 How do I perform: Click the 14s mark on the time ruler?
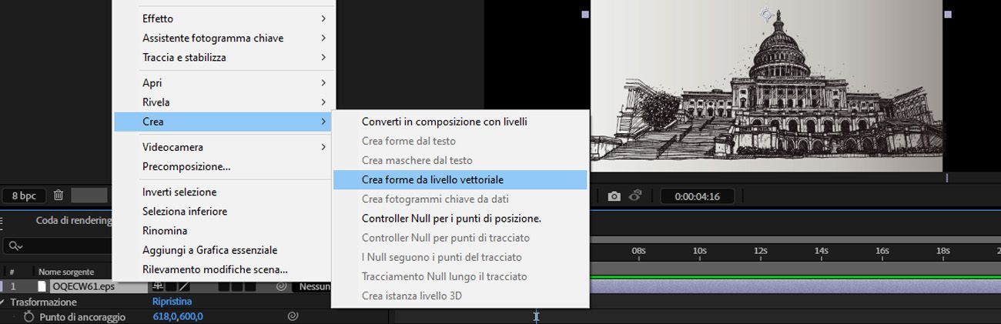point(821,251)
